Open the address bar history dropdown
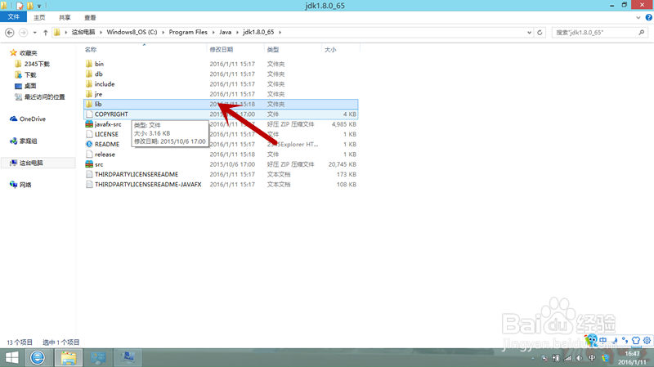 [x=529, y=32]
